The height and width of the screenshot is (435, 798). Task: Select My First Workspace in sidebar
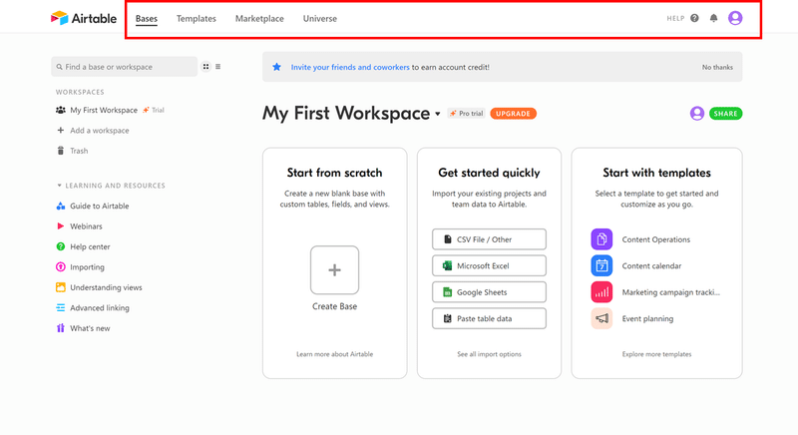pos(104,110)
